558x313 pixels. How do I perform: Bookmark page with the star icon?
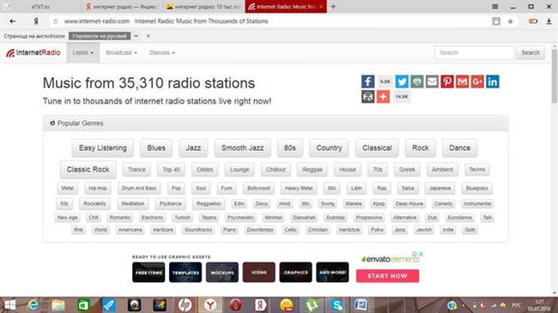tap(510, 21)
